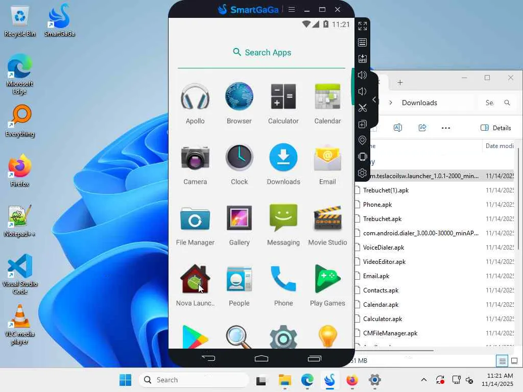Open SmartGaGa sidebar settings gear
This screenshot has width=523, height=392.
[x=362, y=173]
